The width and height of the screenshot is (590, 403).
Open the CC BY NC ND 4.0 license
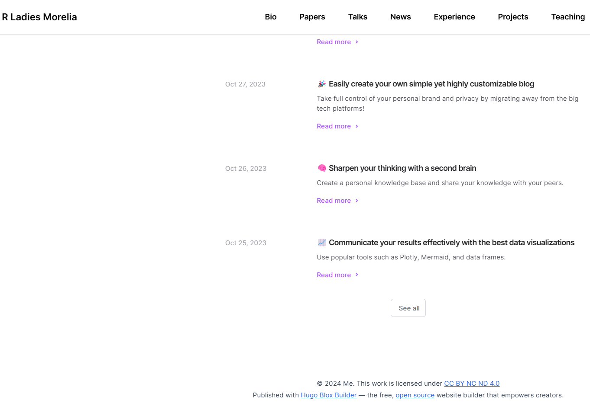tap(472, 384)
